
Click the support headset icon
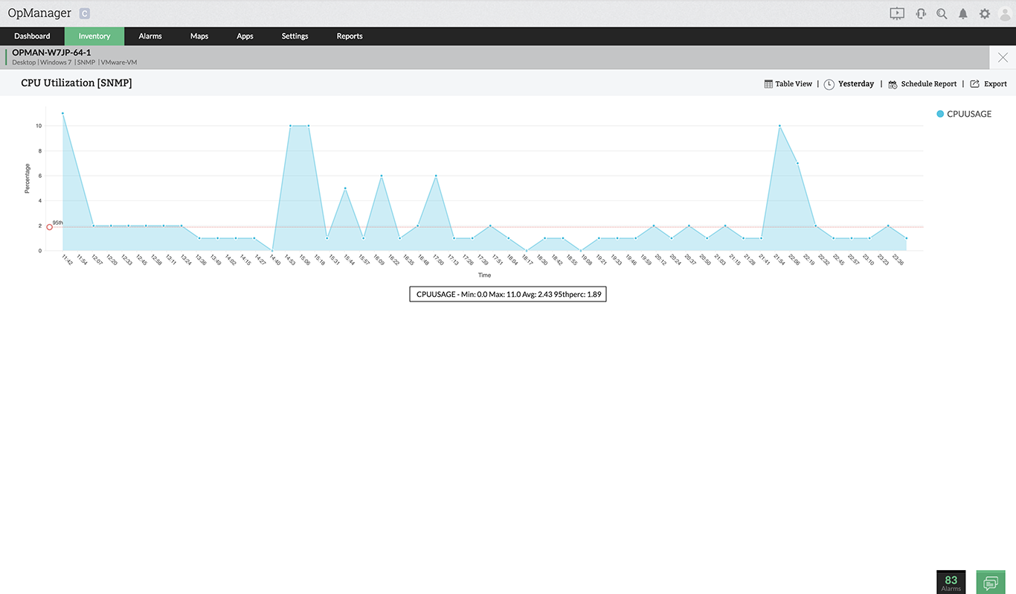click(x=921, y=13)
